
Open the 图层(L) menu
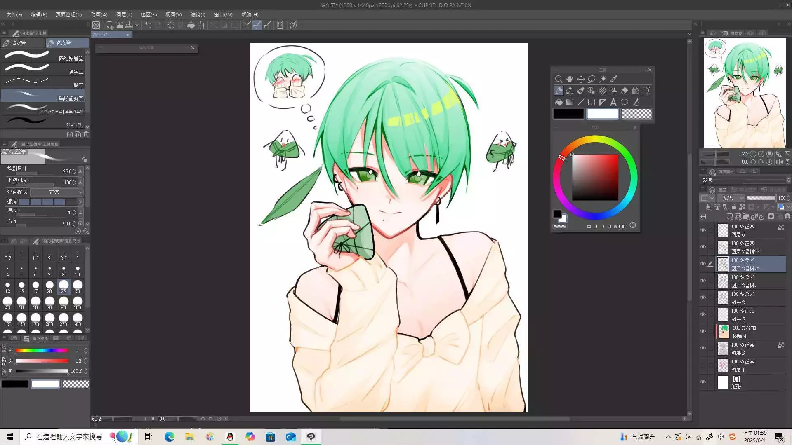point(124,14)
